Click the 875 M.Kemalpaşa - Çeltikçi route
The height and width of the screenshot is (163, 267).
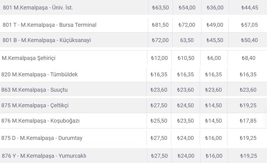tap(35, 105)
